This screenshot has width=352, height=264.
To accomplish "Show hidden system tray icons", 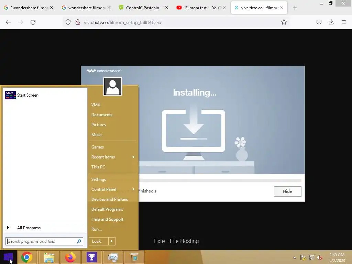I will pyautogui.click(x=295, y=257).
